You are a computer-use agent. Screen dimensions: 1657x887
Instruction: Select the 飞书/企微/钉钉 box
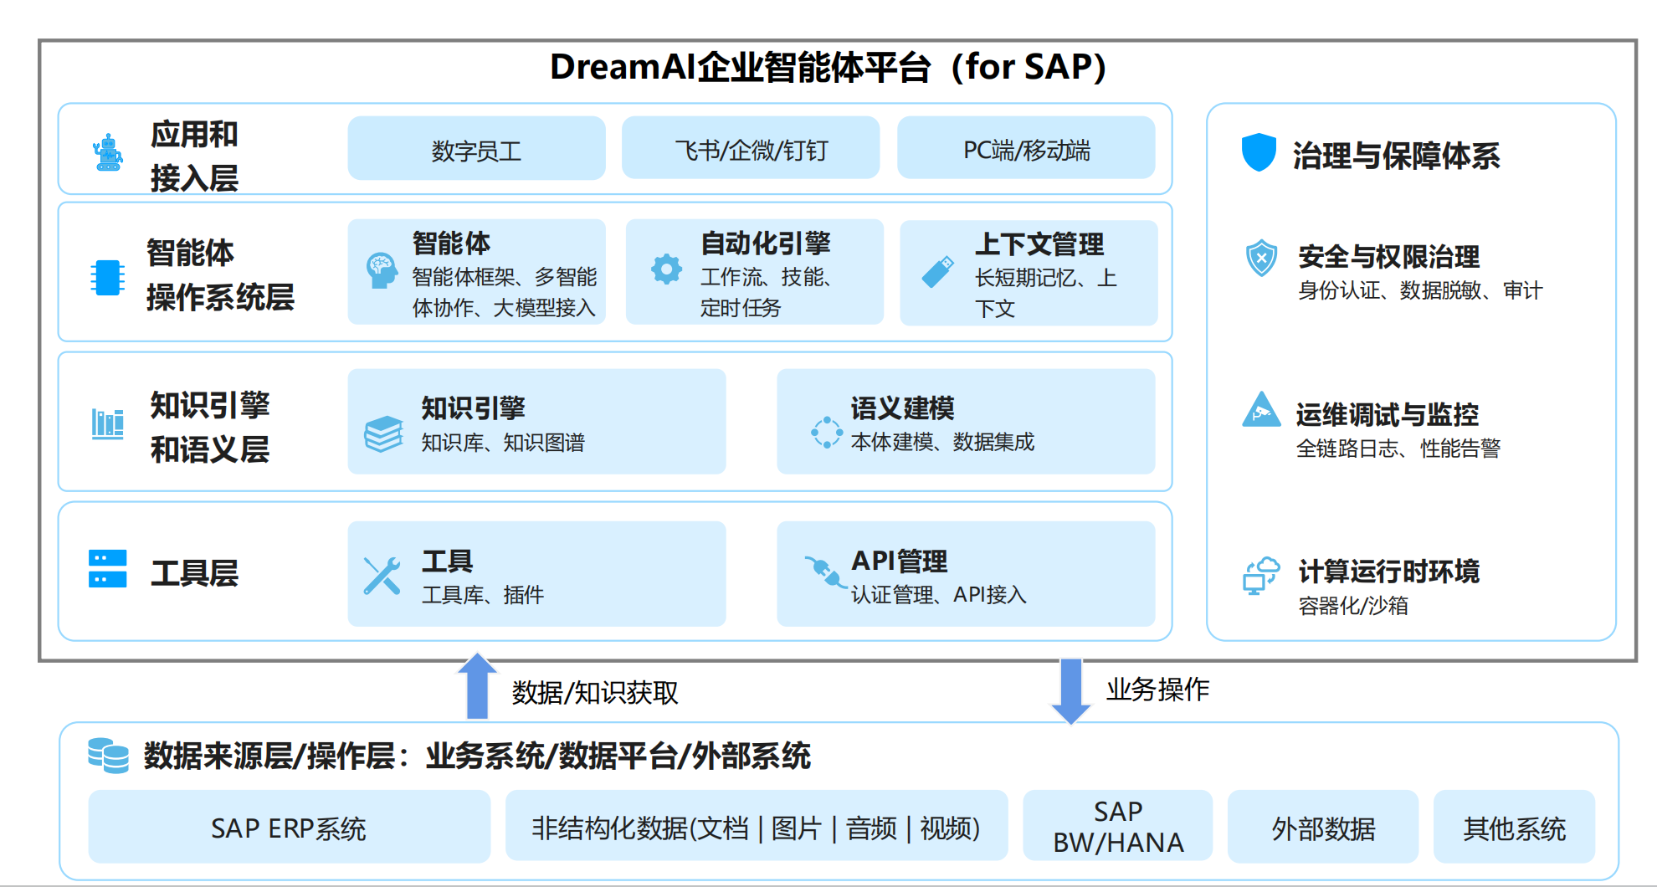[x=751, y=148]
